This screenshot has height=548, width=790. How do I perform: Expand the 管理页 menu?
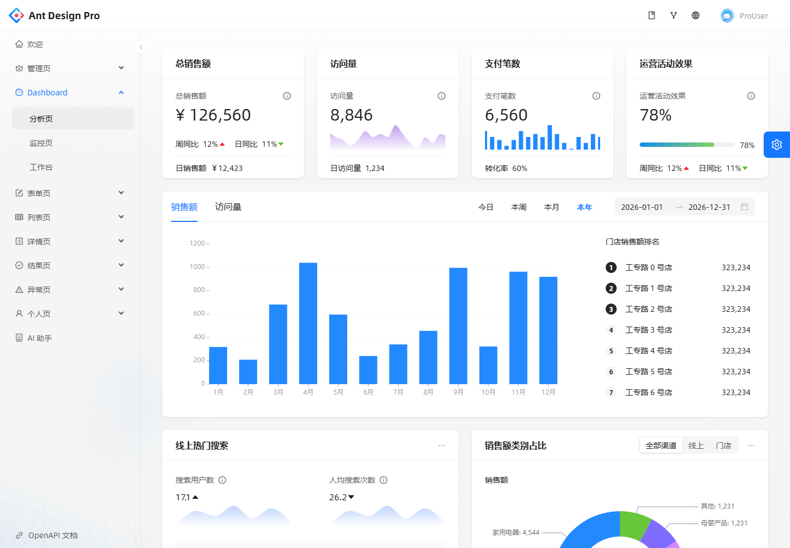(x=72, y=68)
